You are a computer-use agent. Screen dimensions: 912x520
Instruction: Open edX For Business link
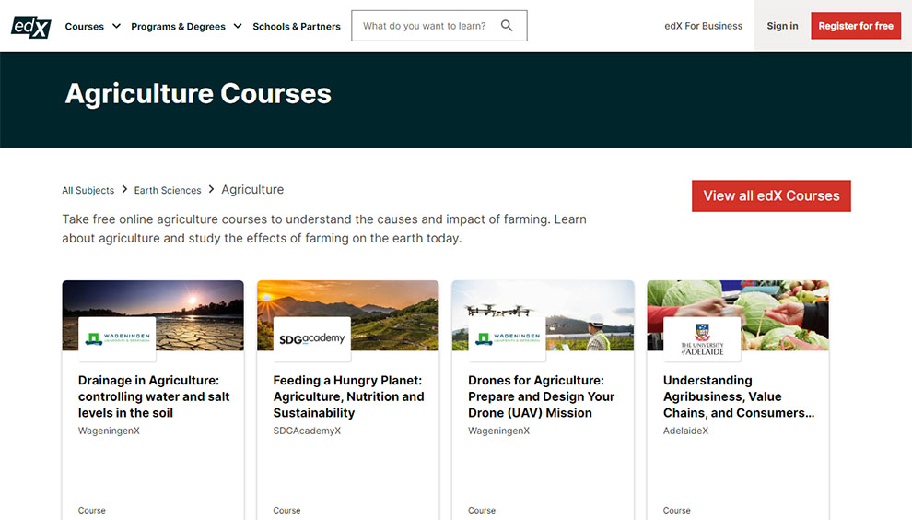703,26
